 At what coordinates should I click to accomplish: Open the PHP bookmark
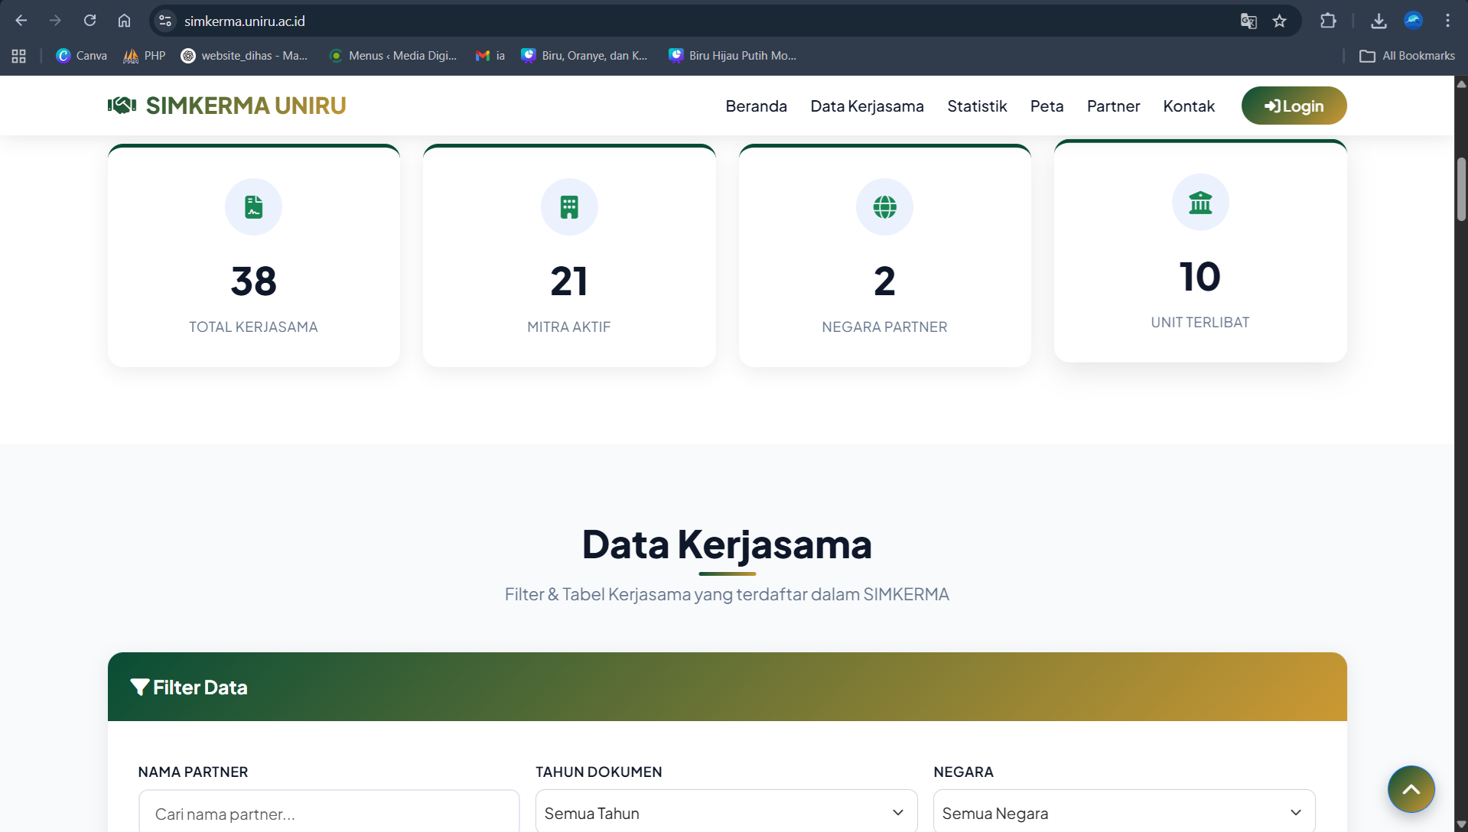tap(145, 56)
